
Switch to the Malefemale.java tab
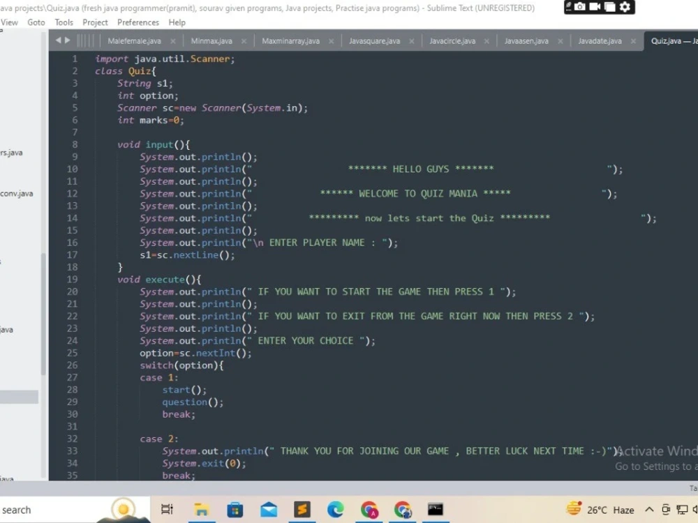pyautogui.click(x=134, y=41)
